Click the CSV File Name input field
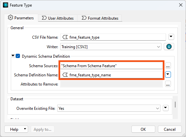Image resolution: width=186 pixels, height=137 pixels. 113,37
